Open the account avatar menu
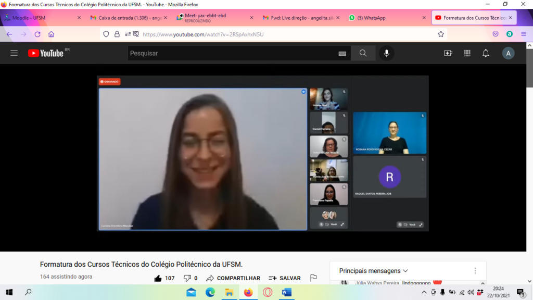Image resolution: width=533 pixels, height=300 pixels. point(508,53)
